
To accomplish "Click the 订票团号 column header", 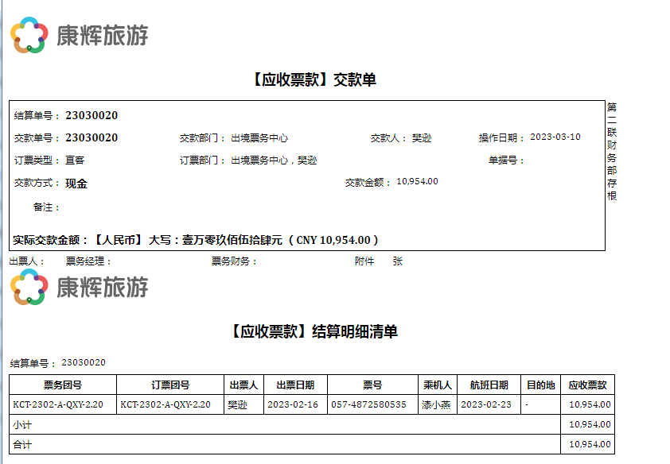I will tap(170, 385).
